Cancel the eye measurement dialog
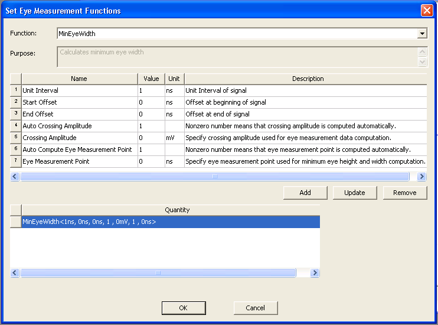Screen dimensions: 438x325 pyautogui.click(x=256, y=308)
